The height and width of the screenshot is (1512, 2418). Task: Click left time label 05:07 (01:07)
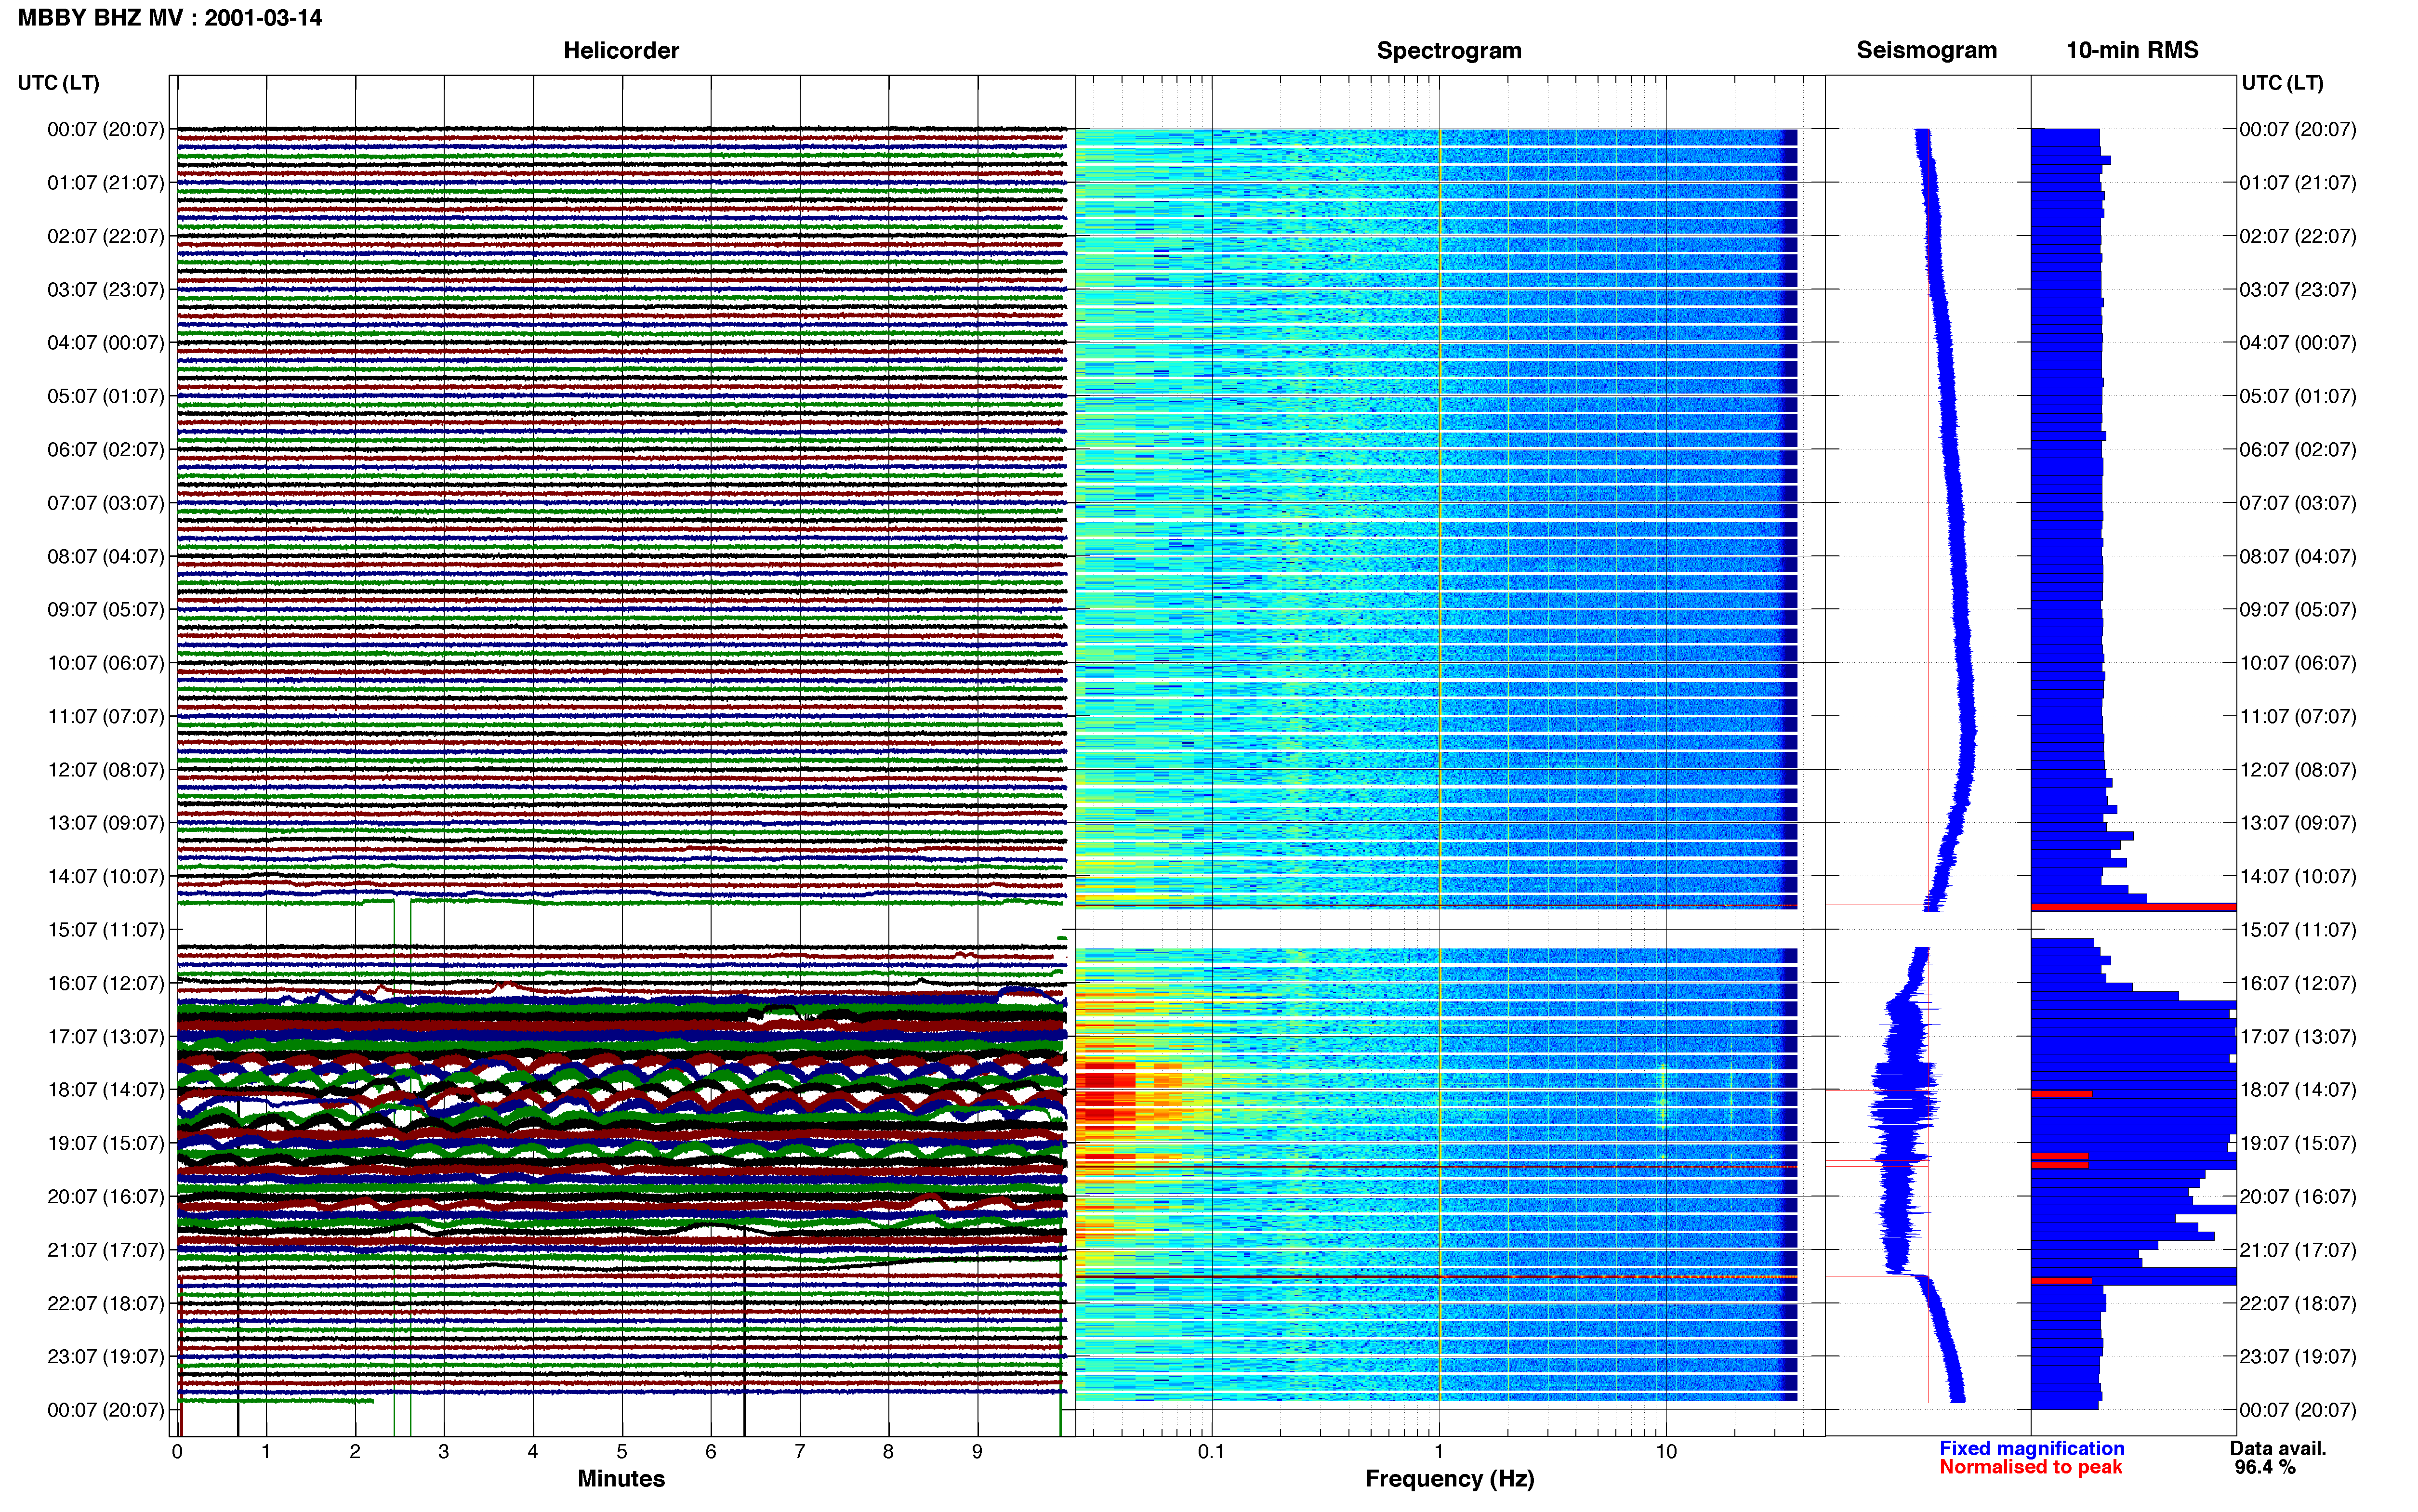(105, 396)
